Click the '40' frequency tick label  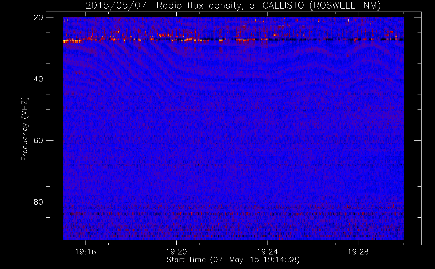click(x=38, y=79)
